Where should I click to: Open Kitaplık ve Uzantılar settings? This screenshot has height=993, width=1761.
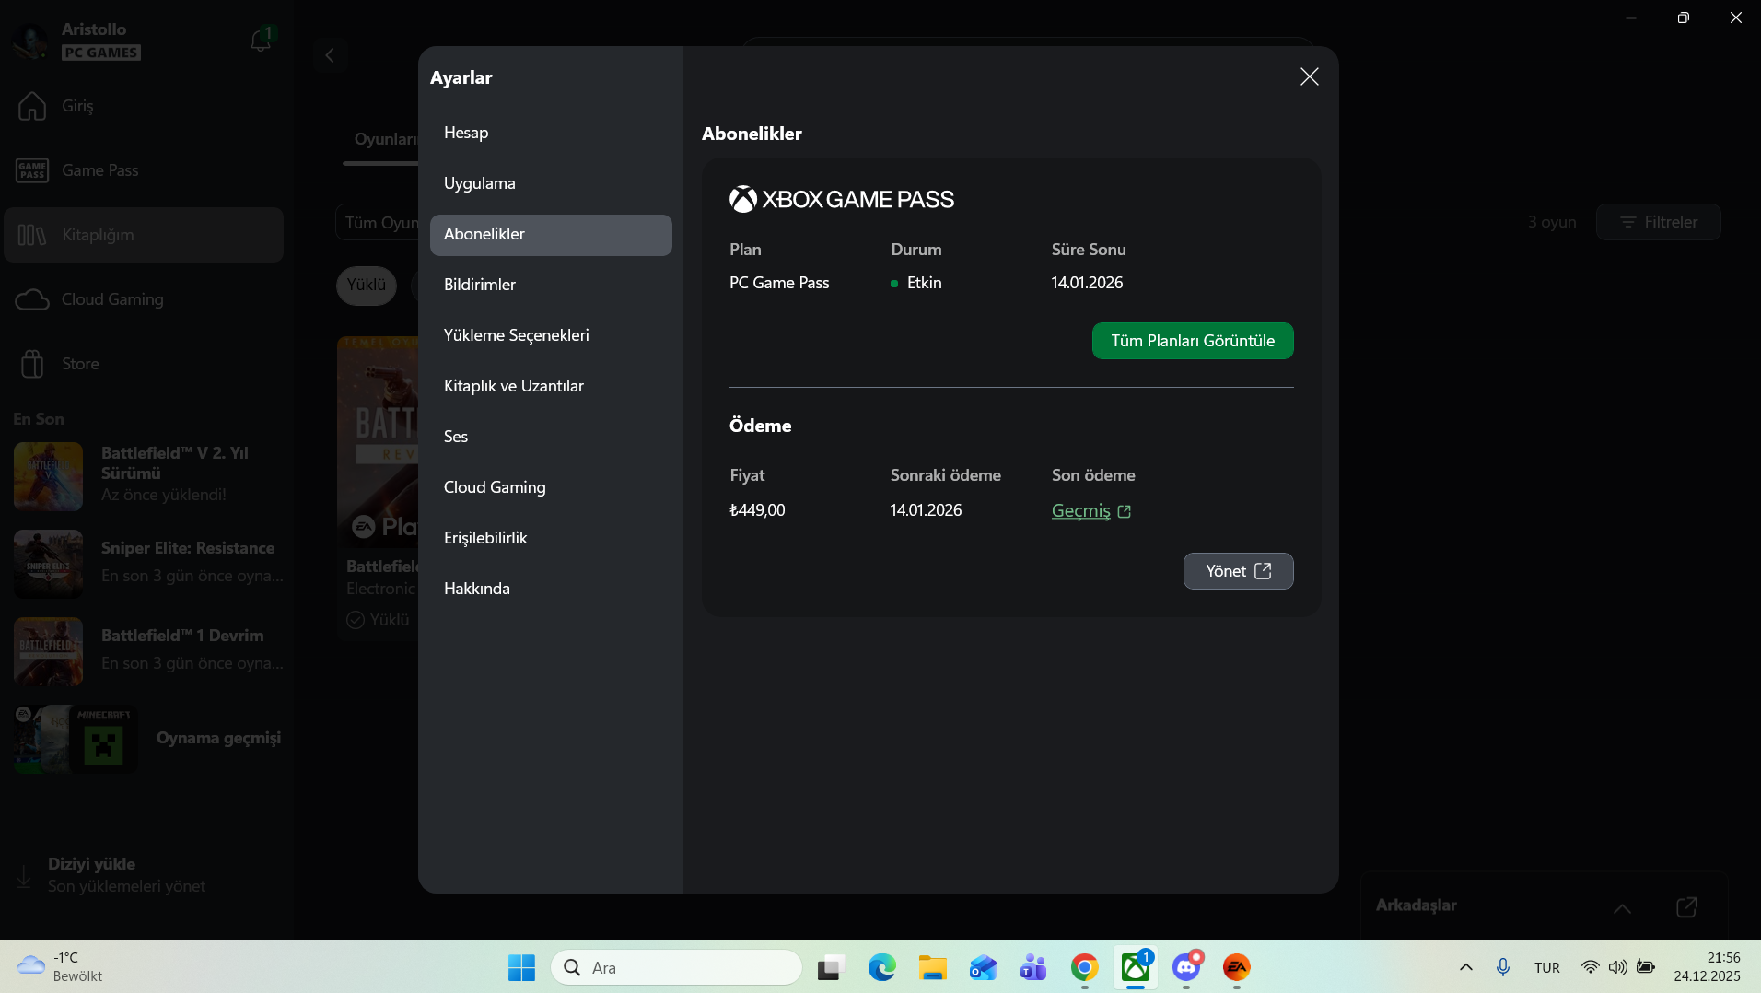pos(551,386)
